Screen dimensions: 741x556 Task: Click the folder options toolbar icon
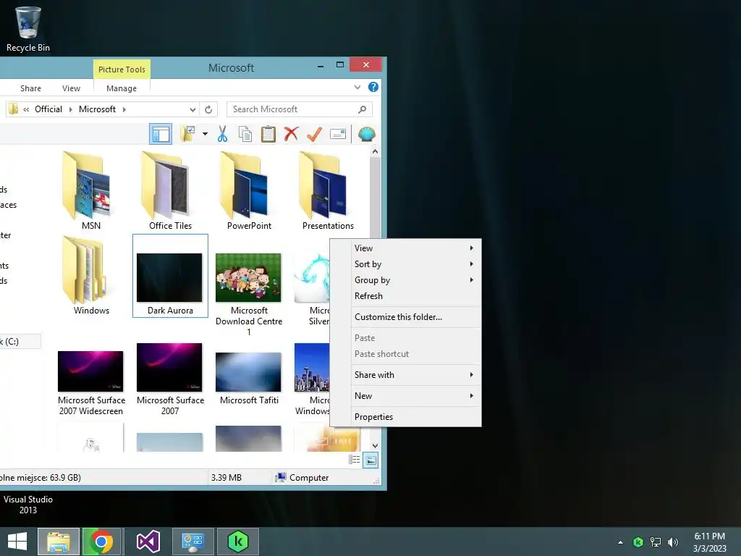pos(187,134)
